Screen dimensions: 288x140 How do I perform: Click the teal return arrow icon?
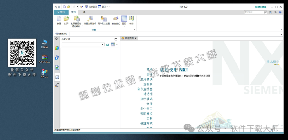(108, 44)
